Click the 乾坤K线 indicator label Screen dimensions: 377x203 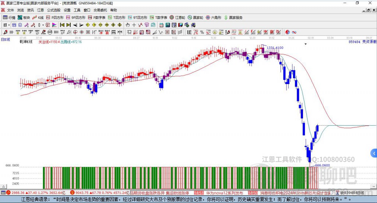coord(26,42)
